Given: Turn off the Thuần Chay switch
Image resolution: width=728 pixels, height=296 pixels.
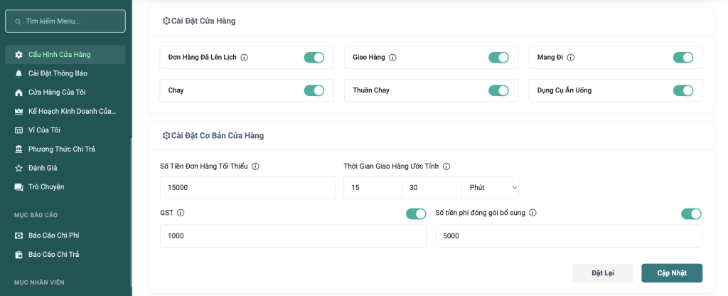Looking at the screenshot, I should click(x=498, y=90).
